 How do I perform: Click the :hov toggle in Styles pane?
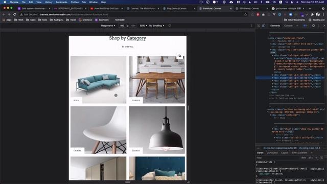pos(303,158)
